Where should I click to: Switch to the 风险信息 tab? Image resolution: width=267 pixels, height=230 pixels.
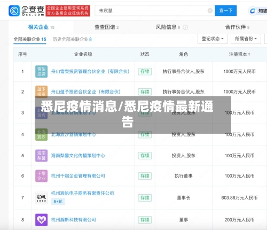coord(168,27)
